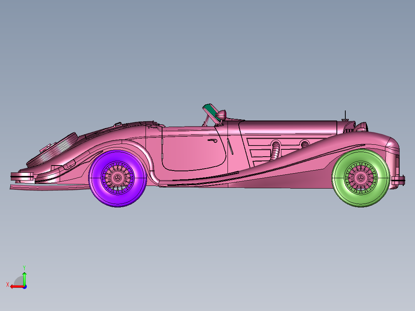This screenshot has height=311, width=415.
Task: Pick the rear wheel Mercedes hub emblem
Action: point(117,178)
